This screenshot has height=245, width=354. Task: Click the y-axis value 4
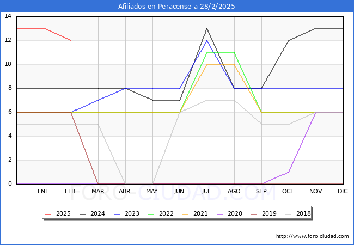tap(10, 136)
